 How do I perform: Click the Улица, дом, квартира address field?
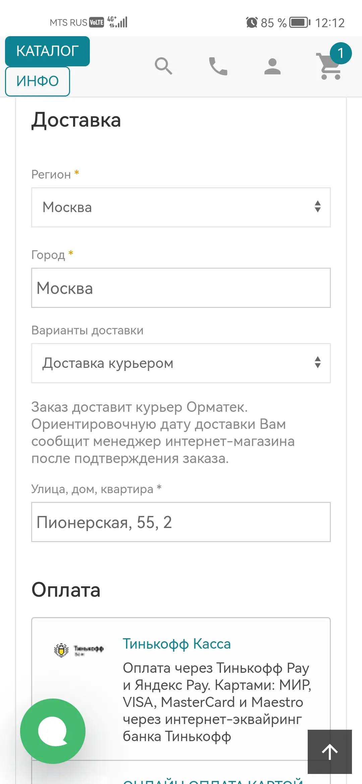coord(181,522)
